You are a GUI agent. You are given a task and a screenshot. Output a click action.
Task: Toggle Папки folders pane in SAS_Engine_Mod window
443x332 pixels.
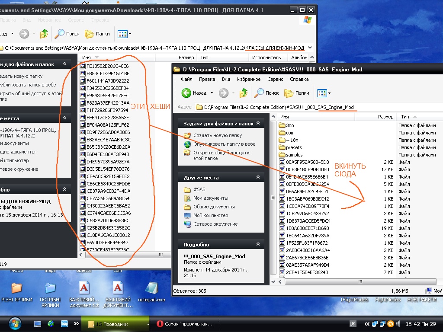(x=296, y=93)
